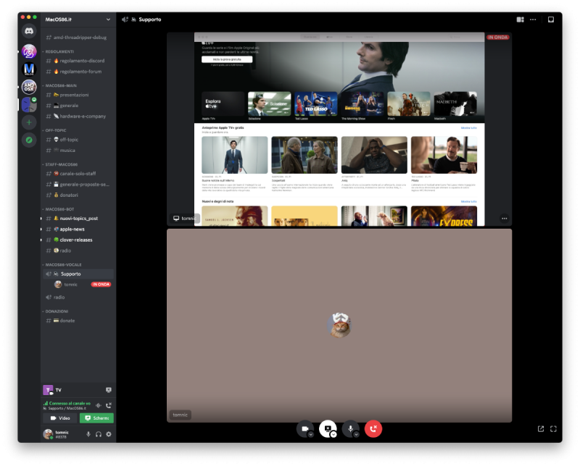Select tomnic under Supporto channel
This screenshot has width=580, height=466.
tap(83, 284)
